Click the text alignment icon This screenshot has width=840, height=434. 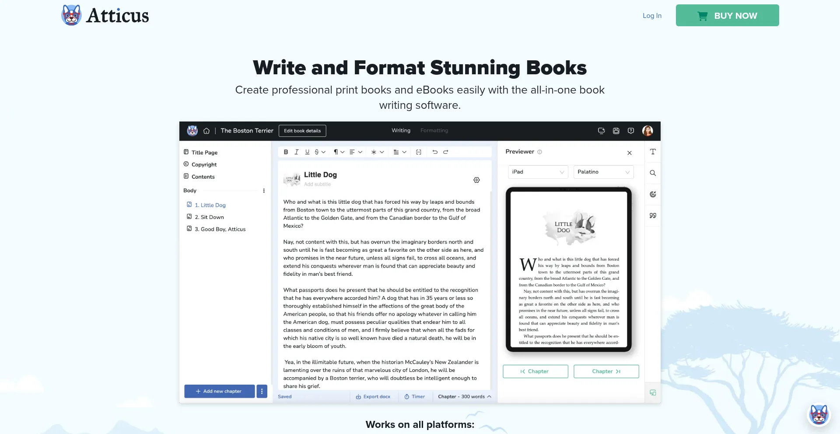[x=352, y=152]
